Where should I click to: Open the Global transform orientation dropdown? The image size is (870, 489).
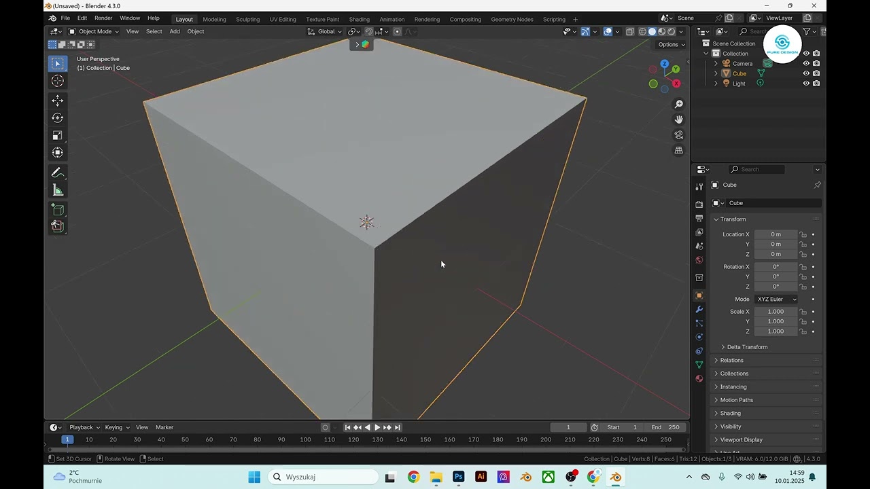pyautogui.click(x=325, y=31)
